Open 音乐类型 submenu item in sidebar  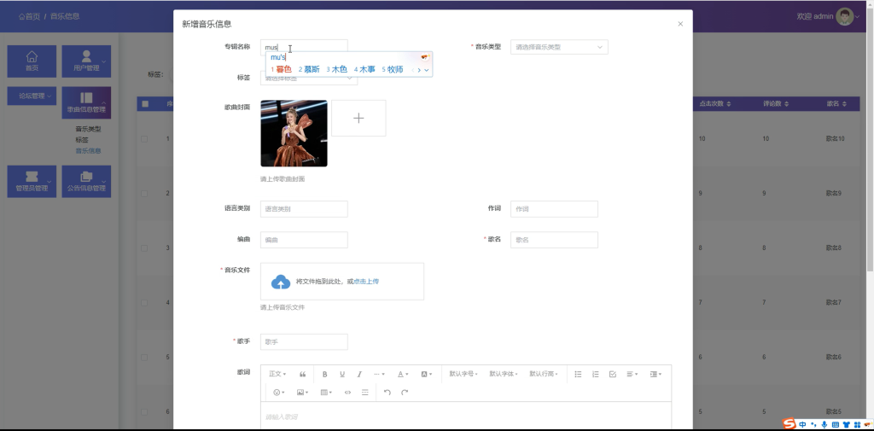(88, 129)
